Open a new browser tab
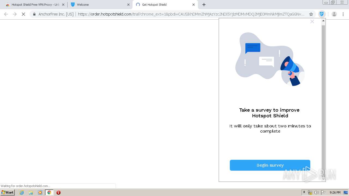This screenshot has width=349, height=196. [204, 5]
